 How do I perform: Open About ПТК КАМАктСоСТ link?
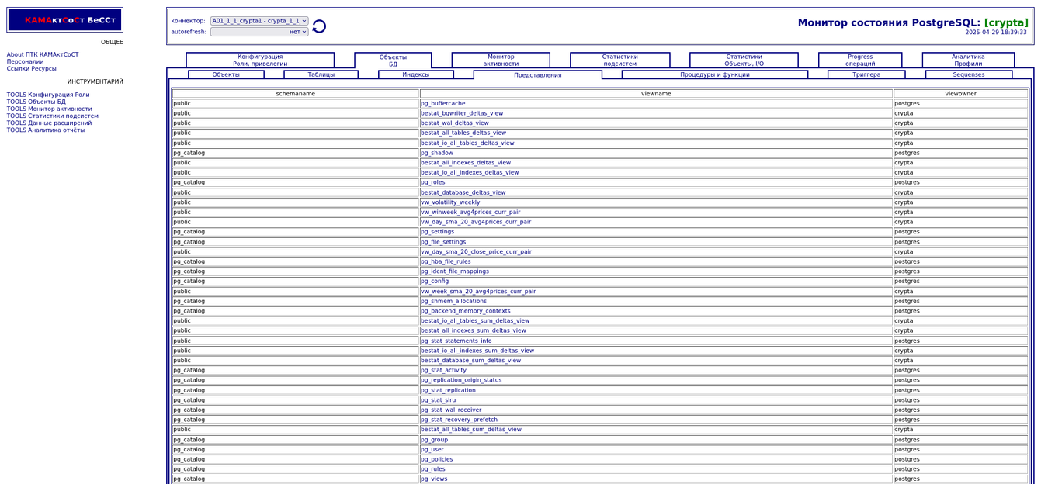point(43,54)
